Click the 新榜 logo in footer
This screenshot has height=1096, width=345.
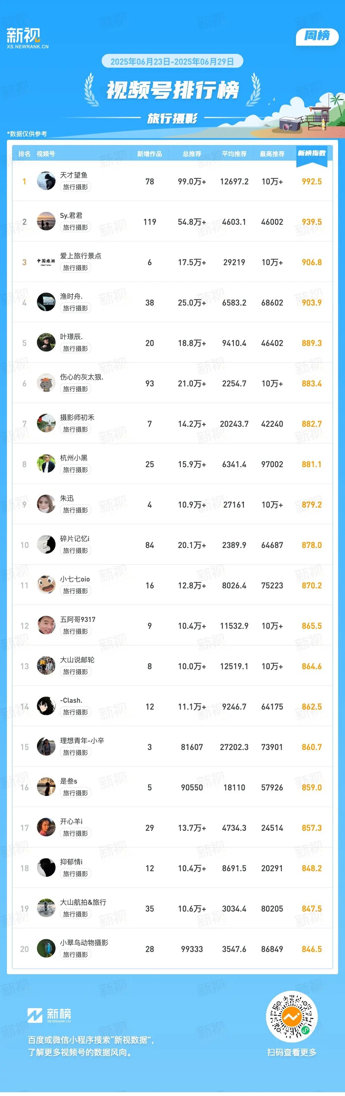[49, 1015]
